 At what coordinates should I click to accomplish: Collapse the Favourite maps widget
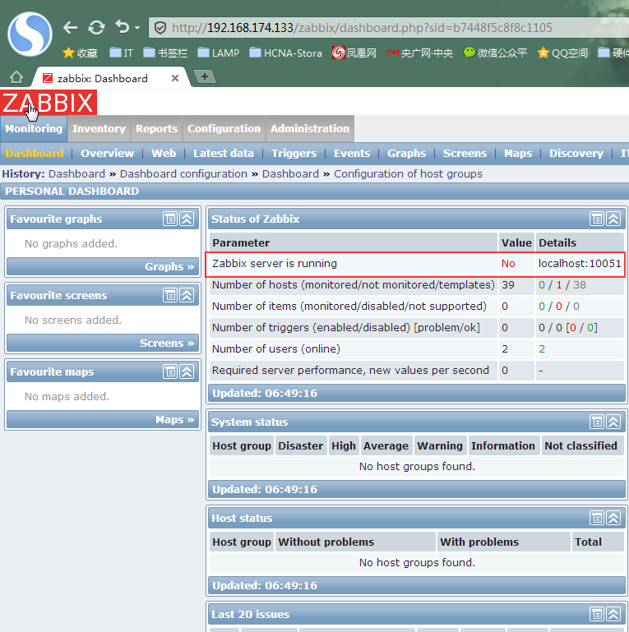pos(187,371)
